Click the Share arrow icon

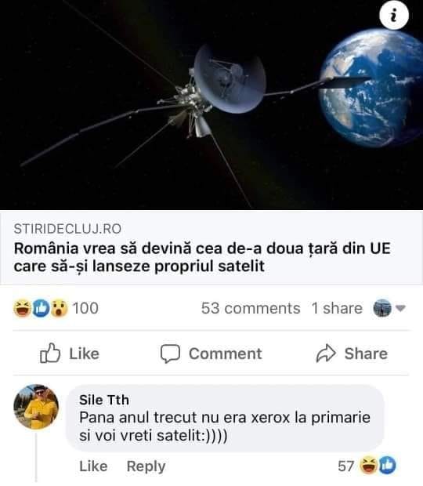pos(326,354)
